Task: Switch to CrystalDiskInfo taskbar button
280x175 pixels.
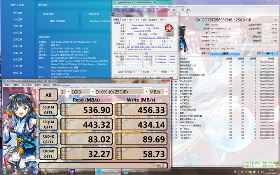Action: 135,172
